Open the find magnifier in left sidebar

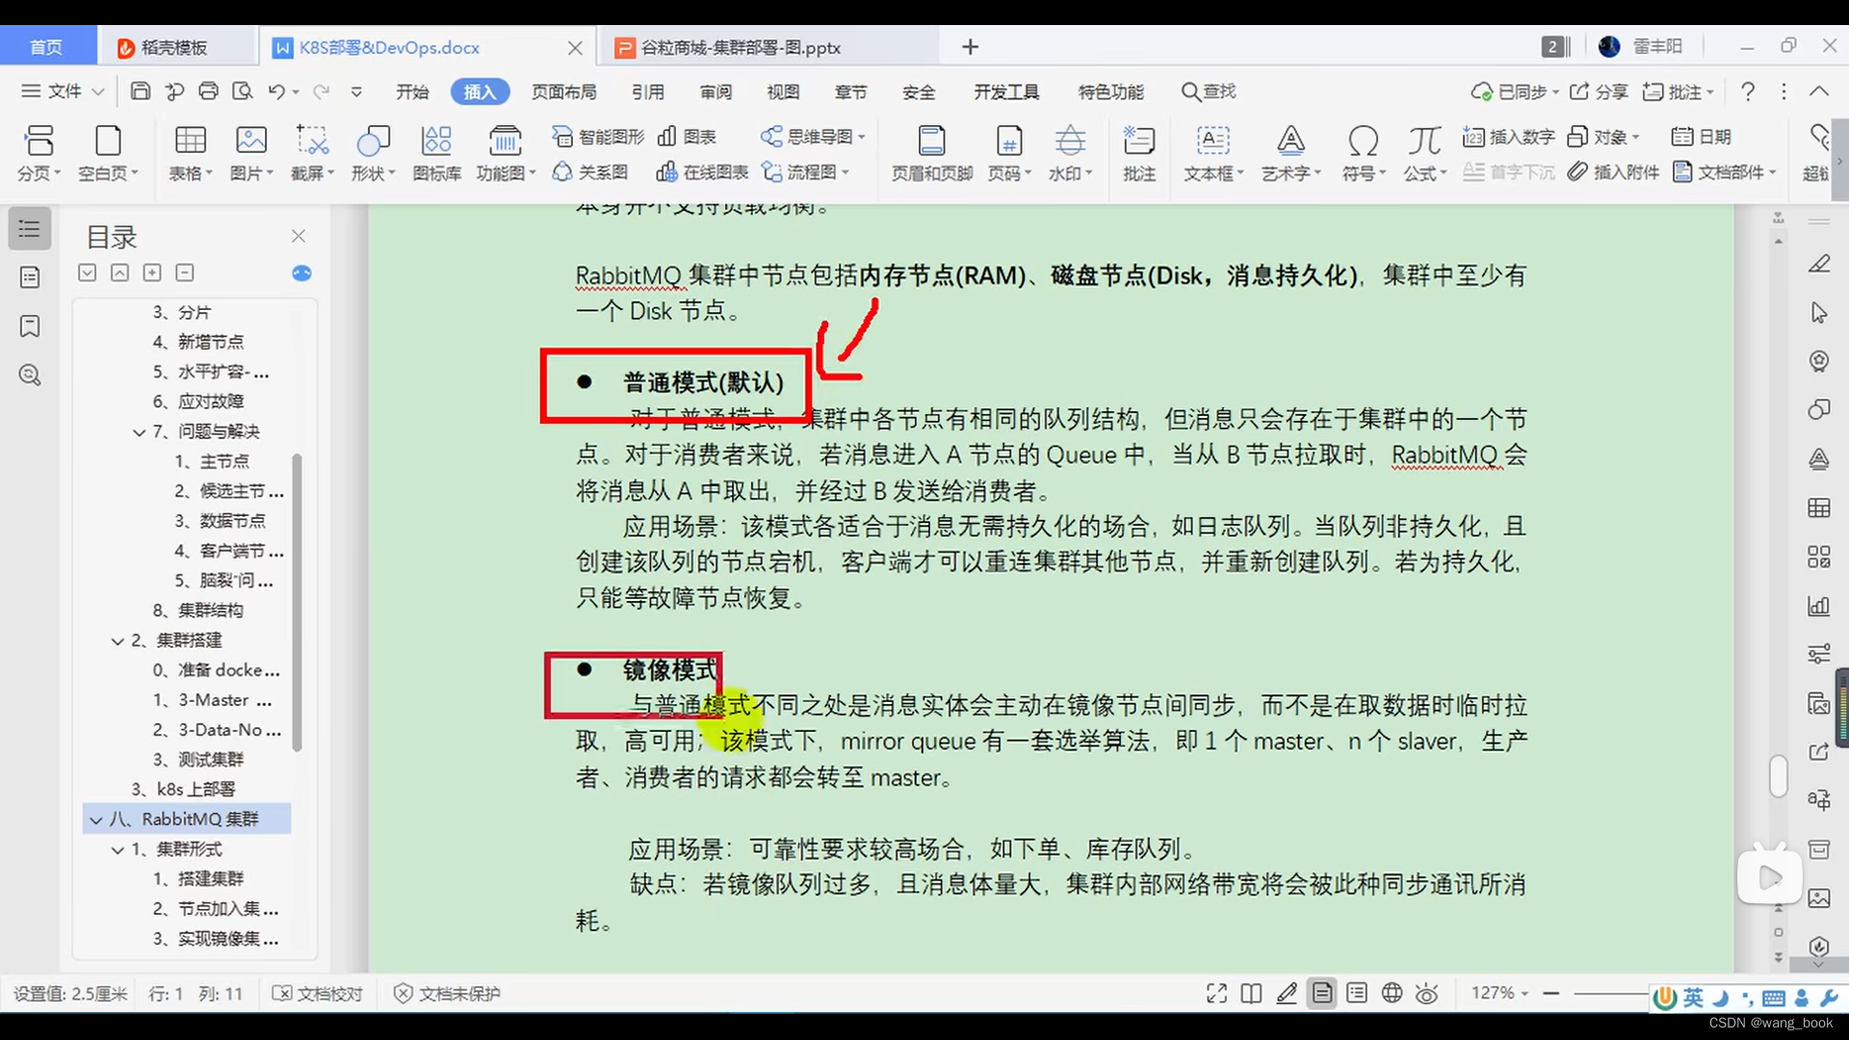[x=30, y=376]
